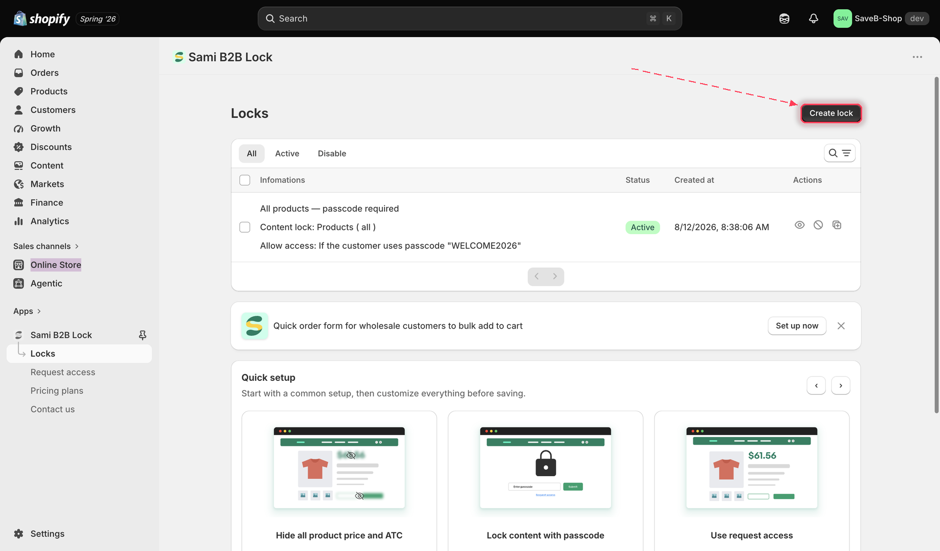Choose Lock content with passcode card
Screen dimensions: 940x551
pos(545,482)
